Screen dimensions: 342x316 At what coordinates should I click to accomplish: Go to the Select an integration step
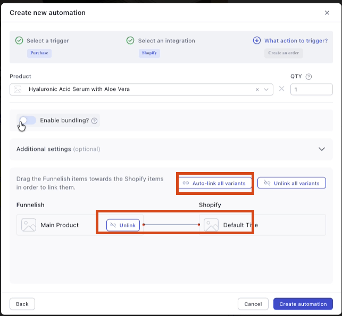click(166, 40)
